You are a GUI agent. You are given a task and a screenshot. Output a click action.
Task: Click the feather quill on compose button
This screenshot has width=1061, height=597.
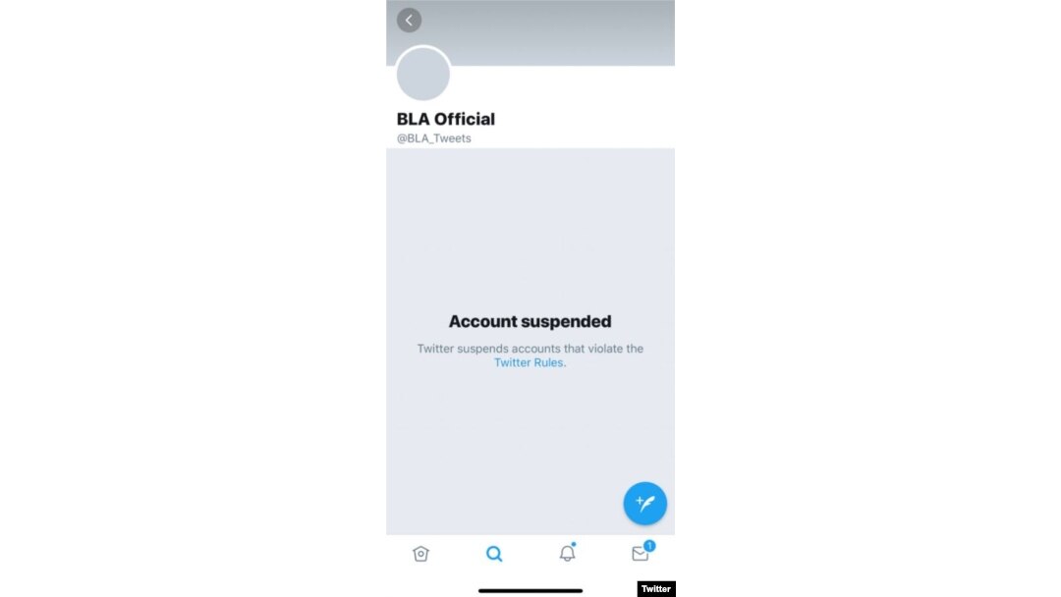[647, 505]
